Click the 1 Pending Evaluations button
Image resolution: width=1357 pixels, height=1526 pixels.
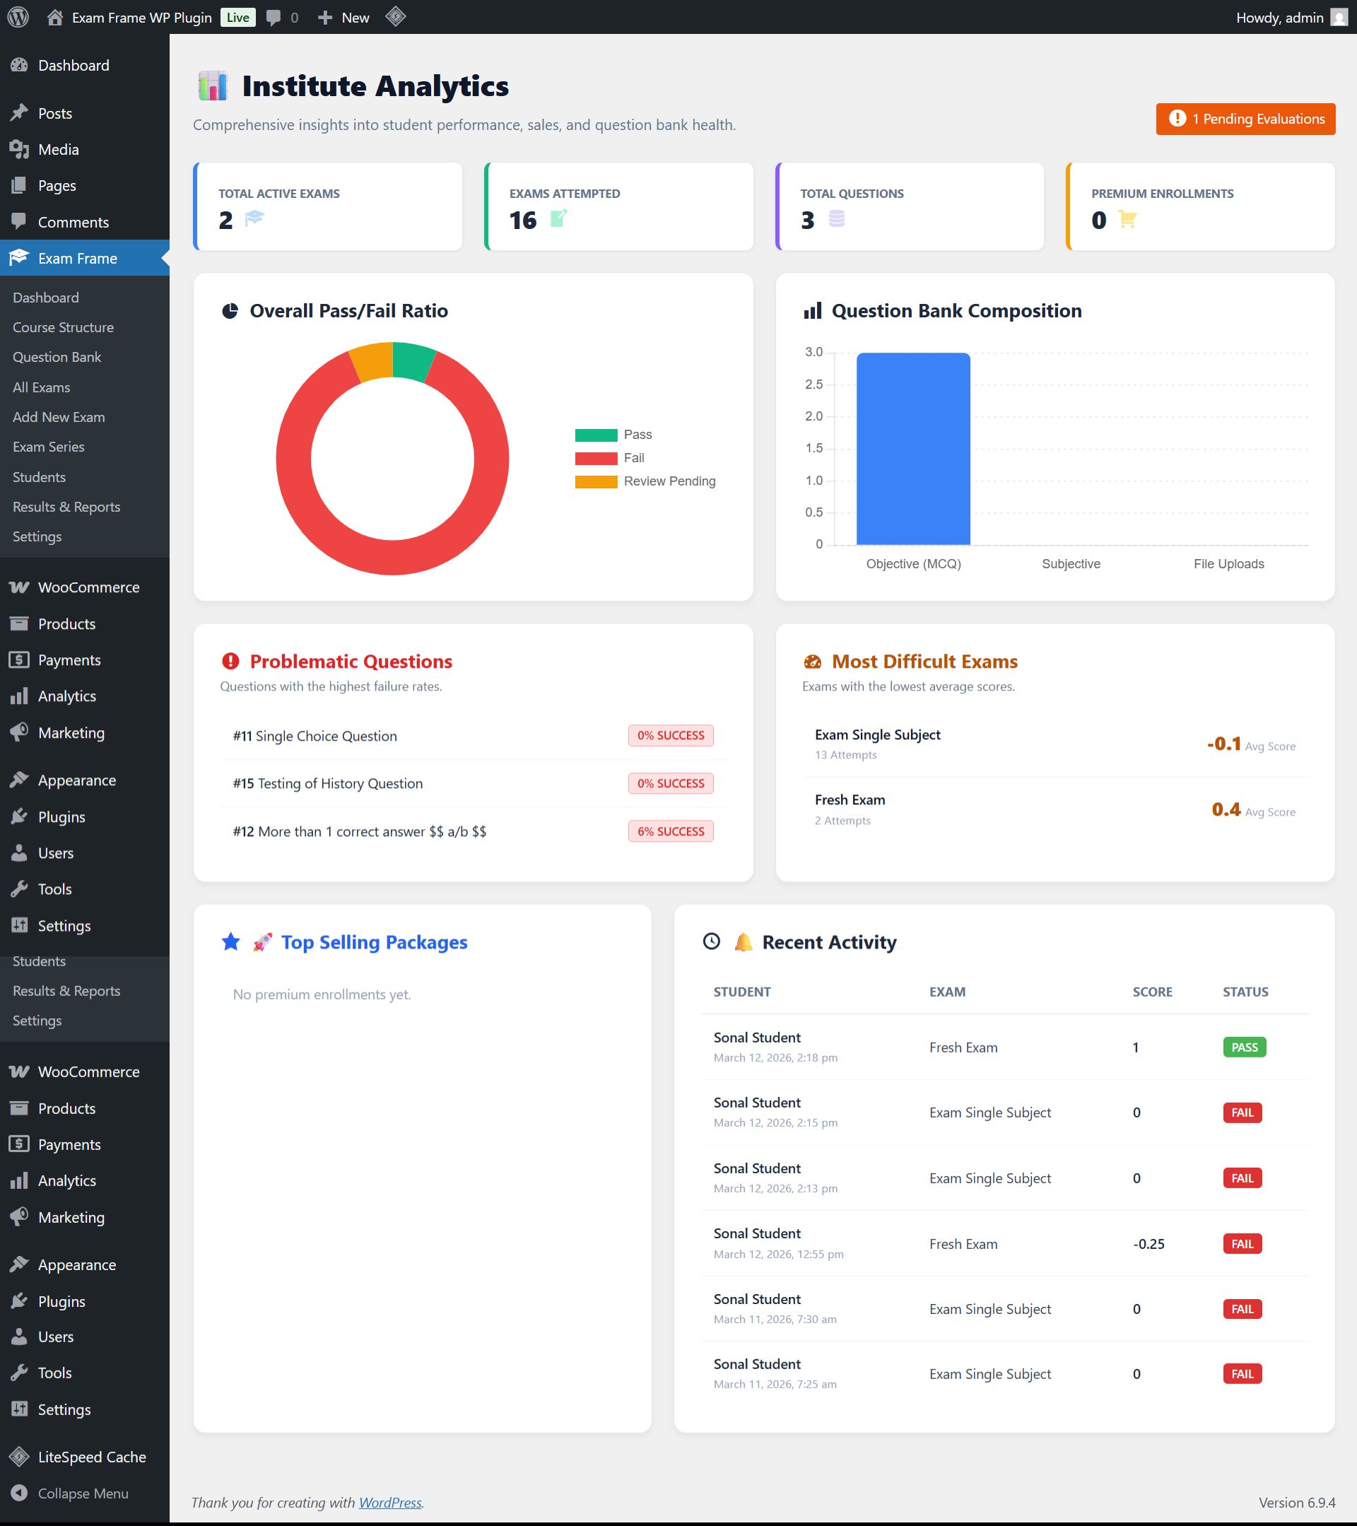point(1245,119)
